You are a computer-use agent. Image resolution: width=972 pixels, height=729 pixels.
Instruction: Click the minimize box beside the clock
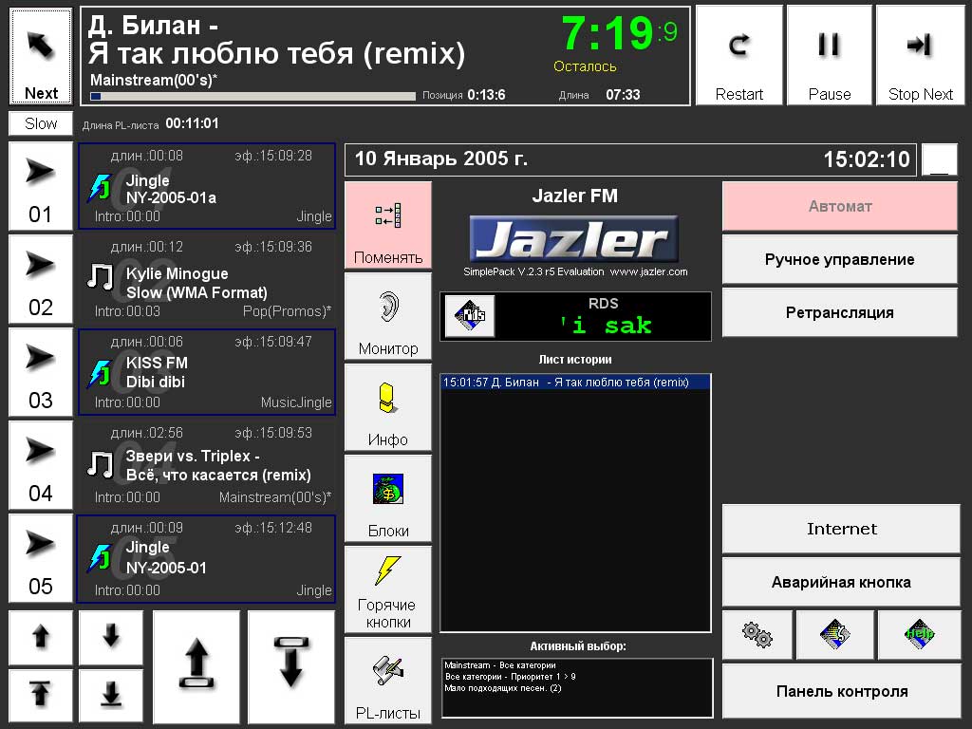click(x=939, y=159)
